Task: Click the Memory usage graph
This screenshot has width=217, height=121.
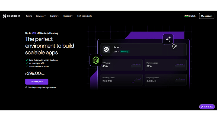Action: point(180,65)
